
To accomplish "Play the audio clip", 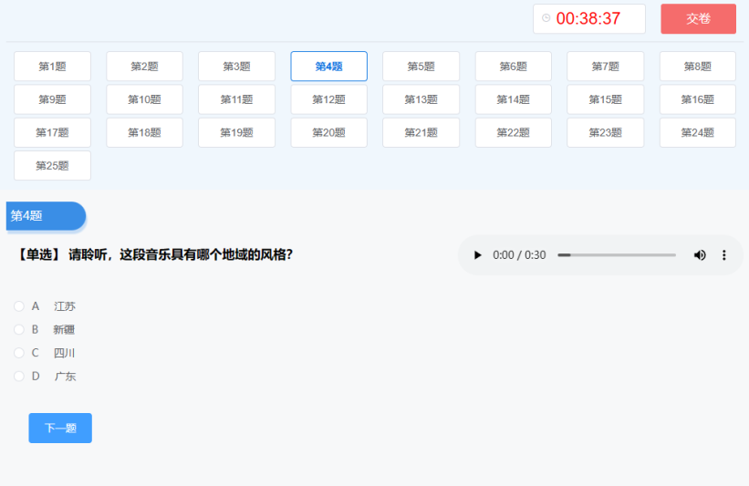I will pyautogui.click(x=477, y=255).
